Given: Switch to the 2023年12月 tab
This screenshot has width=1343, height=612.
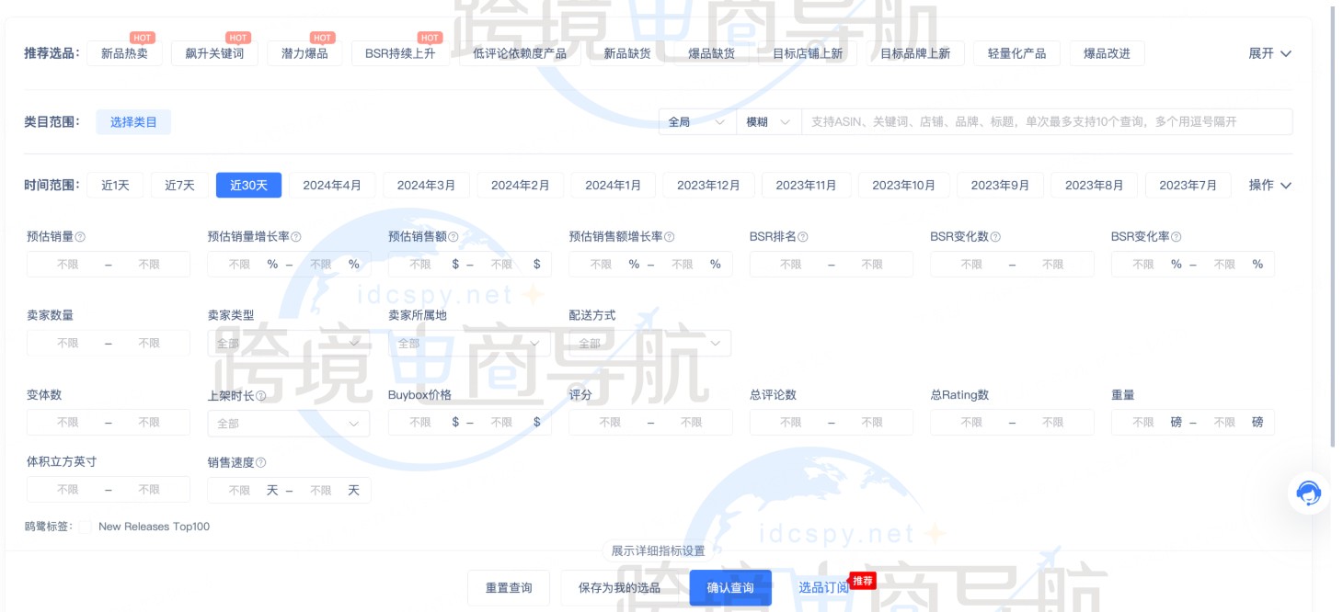Looking at the screenshot, I should tap(708, 184).
